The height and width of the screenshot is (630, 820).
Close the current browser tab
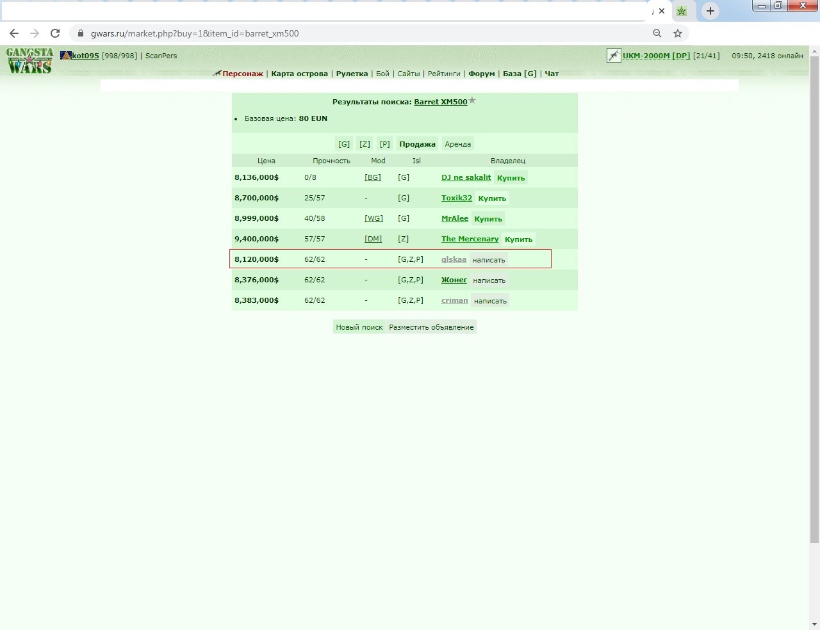662,11
